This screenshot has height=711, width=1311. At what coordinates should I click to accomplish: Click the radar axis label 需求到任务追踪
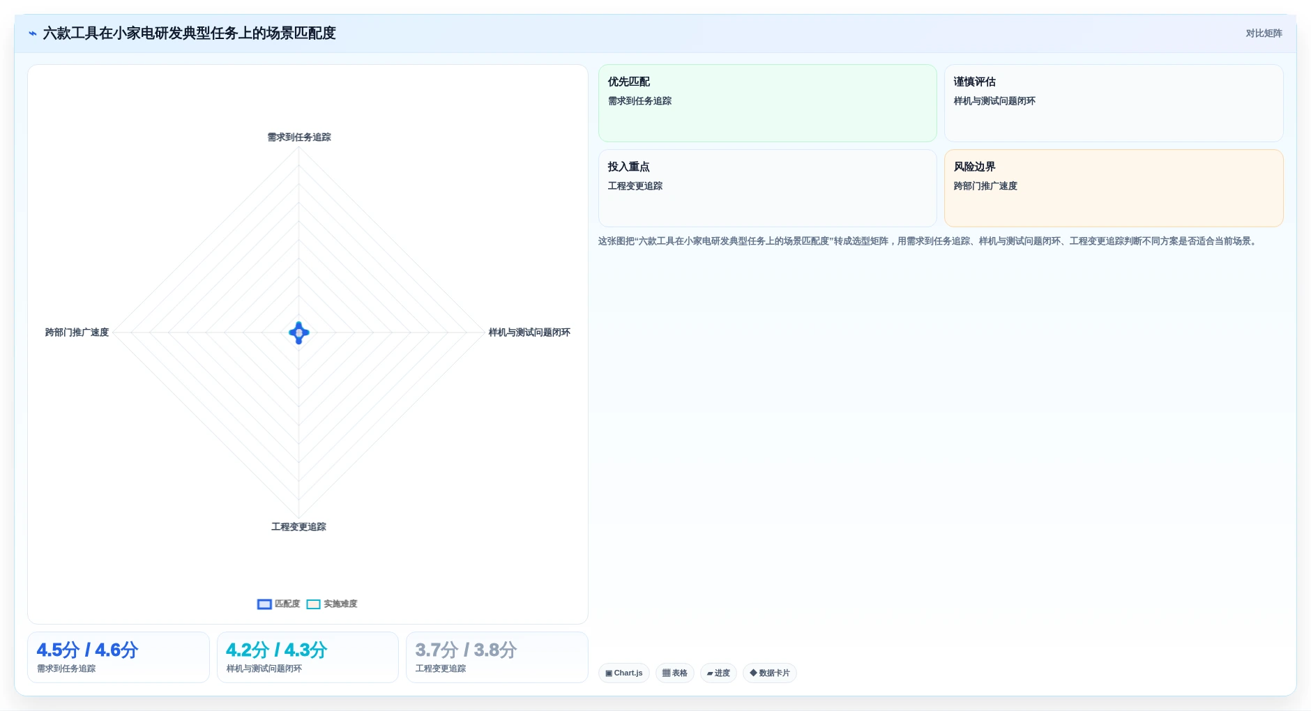[x=299, y=137]
